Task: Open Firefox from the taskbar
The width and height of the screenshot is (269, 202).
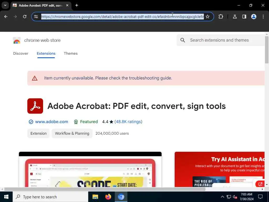Action: click(x=108, y=197)
